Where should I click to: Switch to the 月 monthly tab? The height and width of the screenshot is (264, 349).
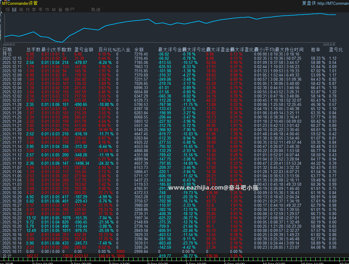point(28,10)
